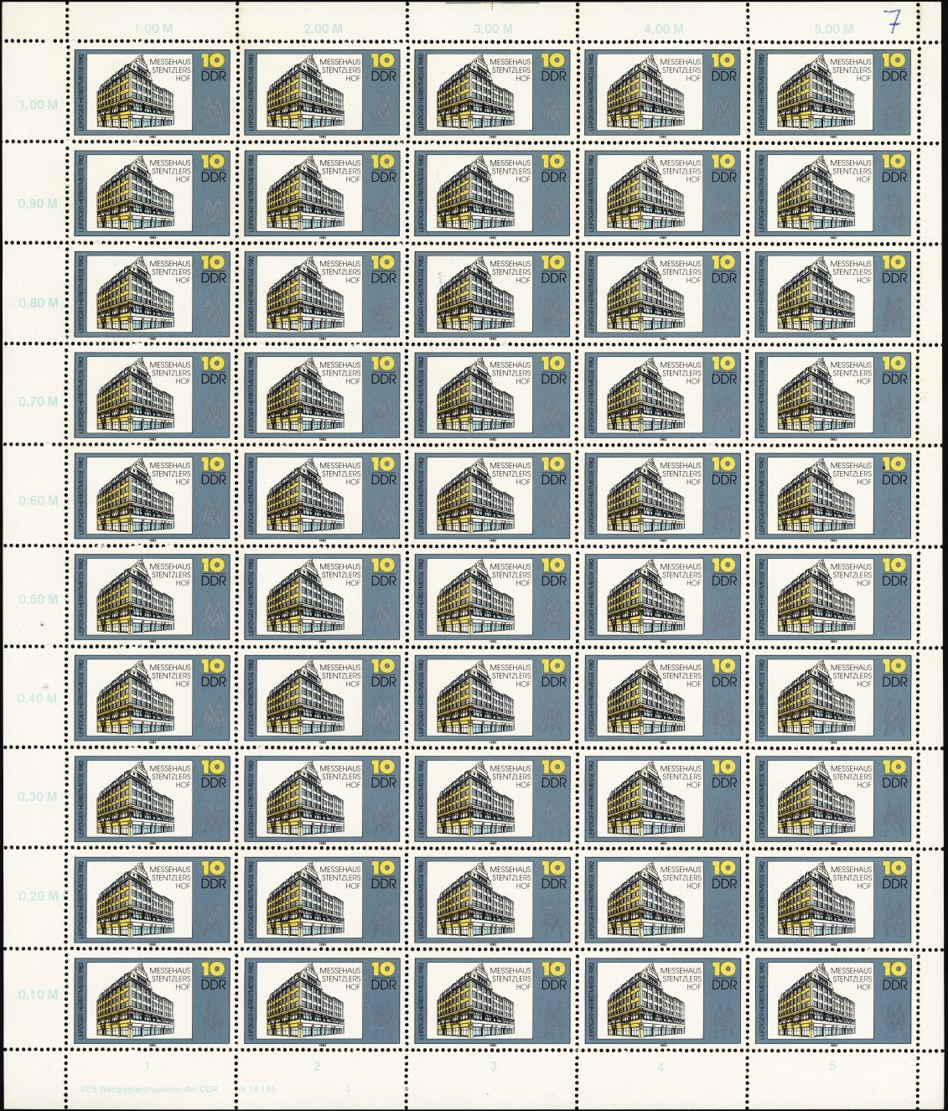
Task: Click the left margin label 0,10 M
Action: click(x=39, y=995)
